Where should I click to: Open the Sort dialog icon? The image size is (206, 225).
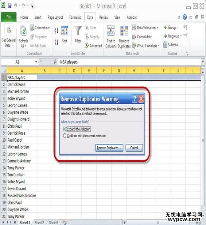(65, 30)
